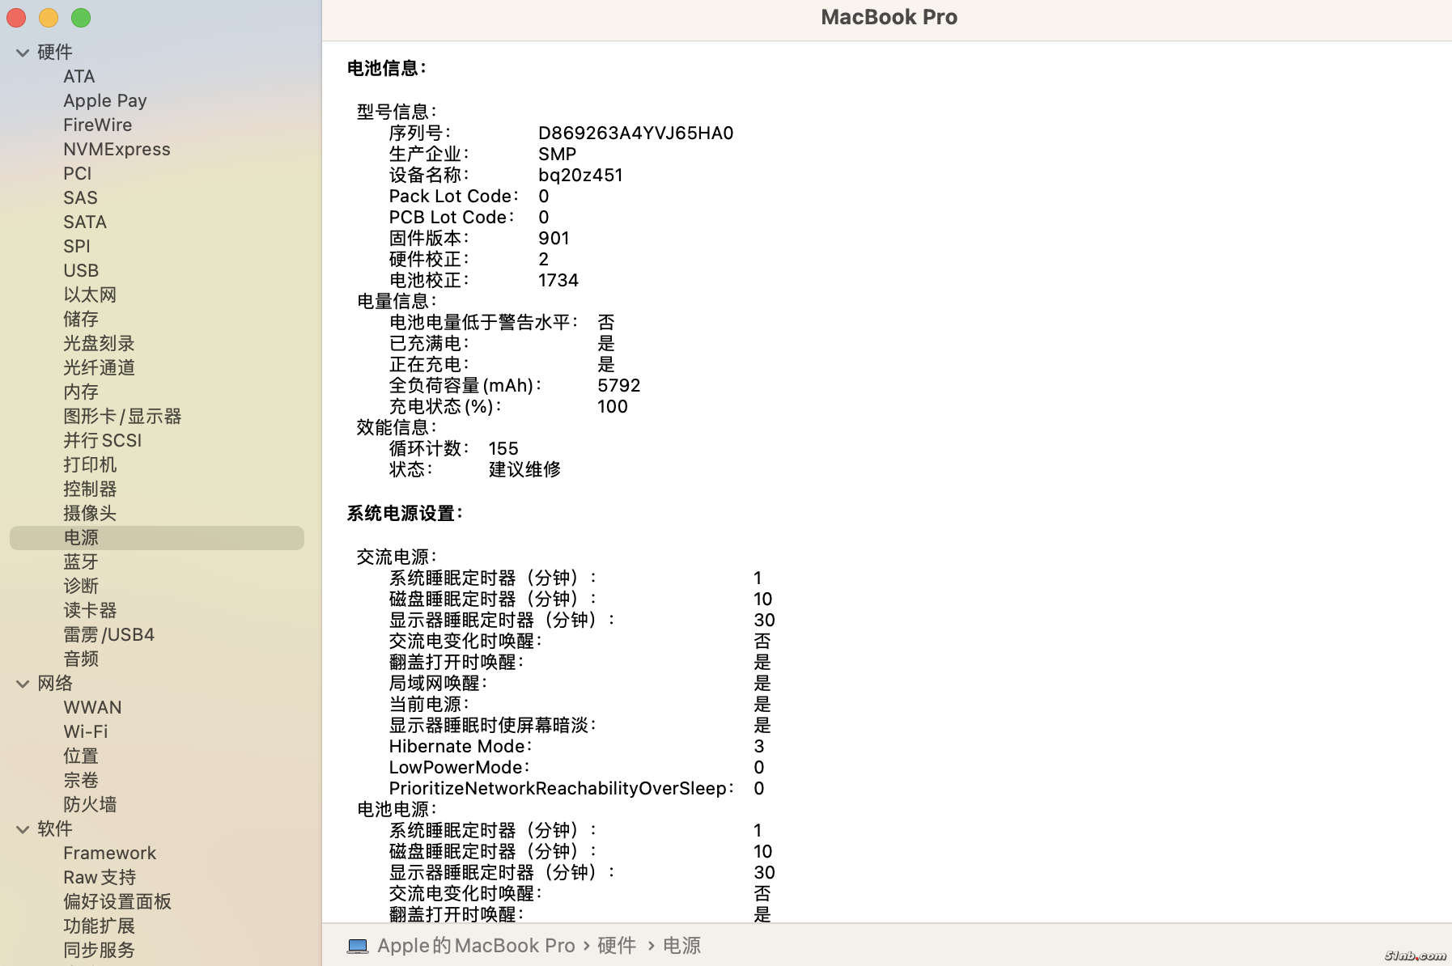Select FireWire in the sidebar
The height and width of the screenshot is (966, 1452).
[98, 125]
